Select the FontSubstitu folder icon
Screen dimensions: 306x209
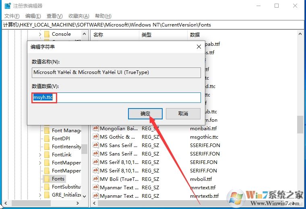click(x=47, y=187)
